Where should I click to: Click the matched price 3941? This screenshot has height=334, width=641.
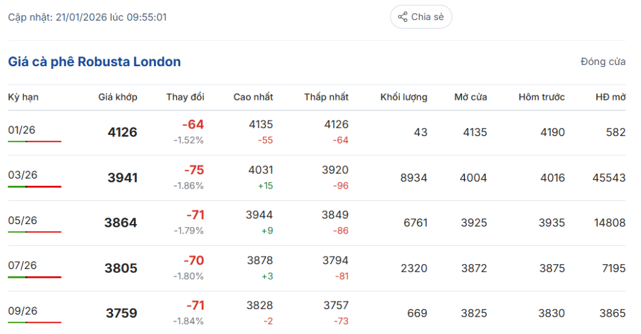point(122,178)
